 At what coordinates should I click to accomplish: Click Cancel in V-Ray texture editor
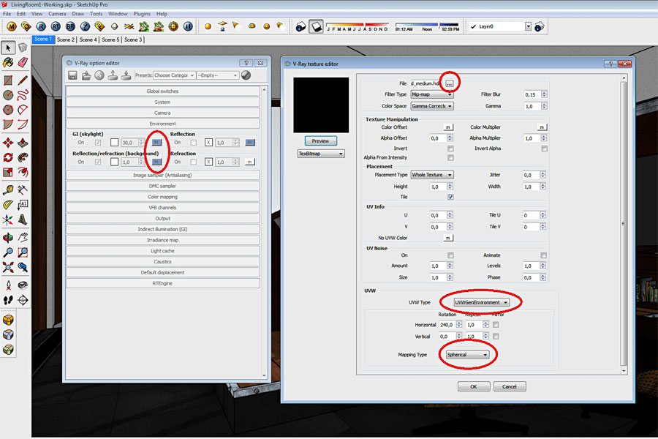[x=510, y=387]
